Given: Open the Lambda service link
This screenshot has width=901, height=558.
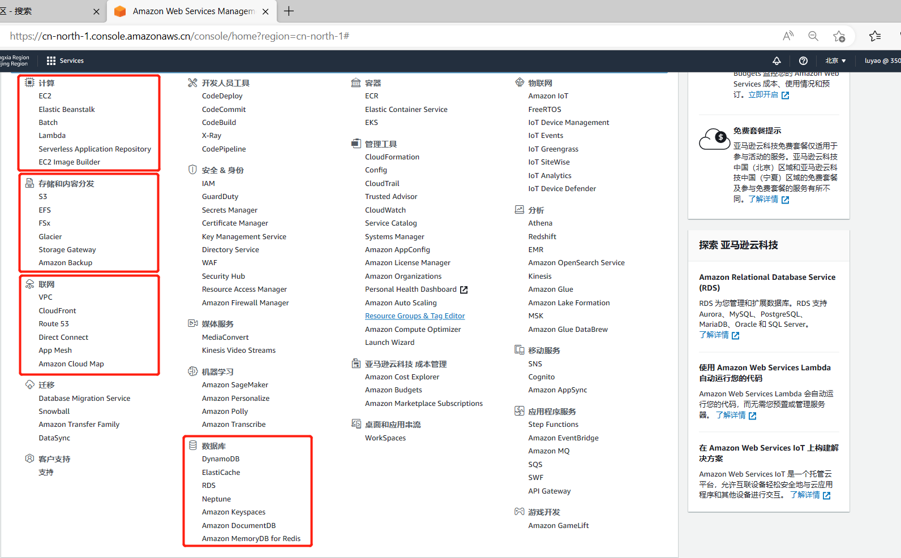Looking at the screenshot, I should pyautogui.click(x=52, y=136).
